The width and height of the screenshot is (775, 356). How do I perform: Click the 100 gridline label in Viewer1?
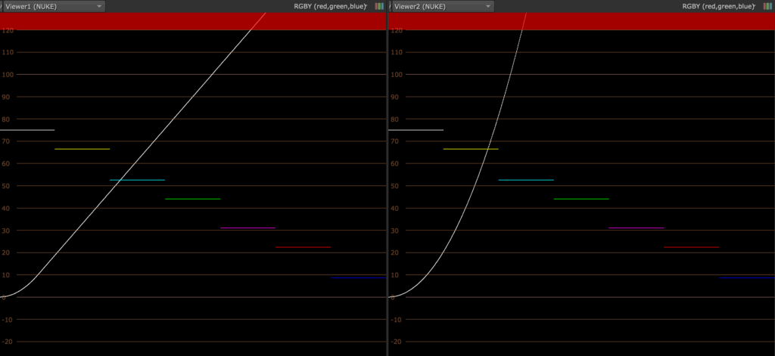pyautogui.click(x=8, y=75)
